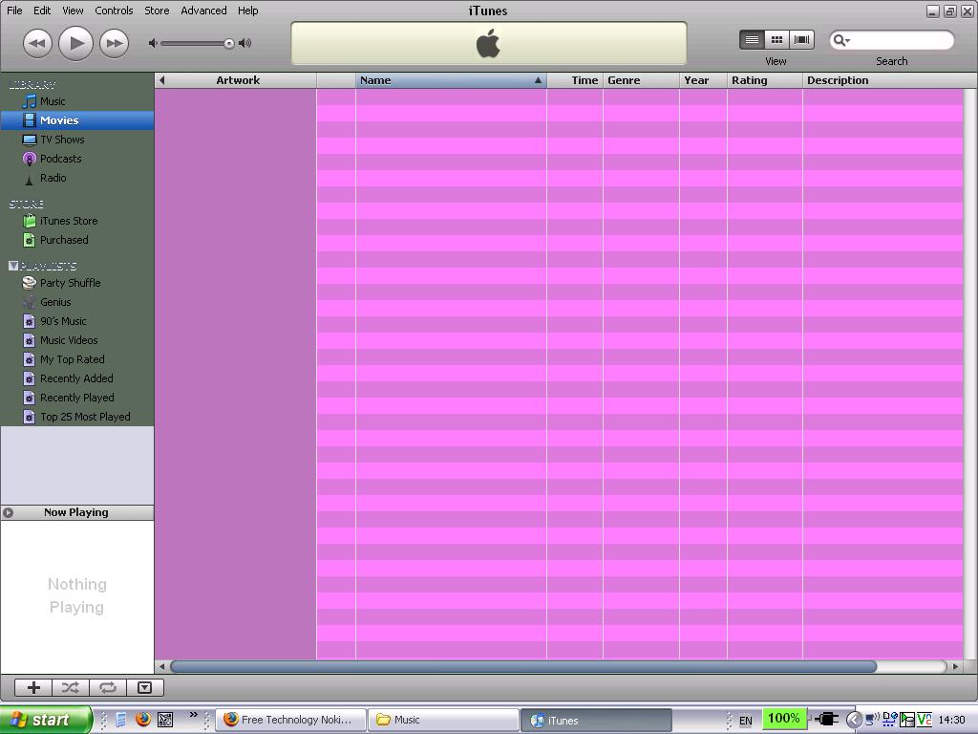Click the low volume speaker icon
The image size is (978, 734).
click(153, 43)
